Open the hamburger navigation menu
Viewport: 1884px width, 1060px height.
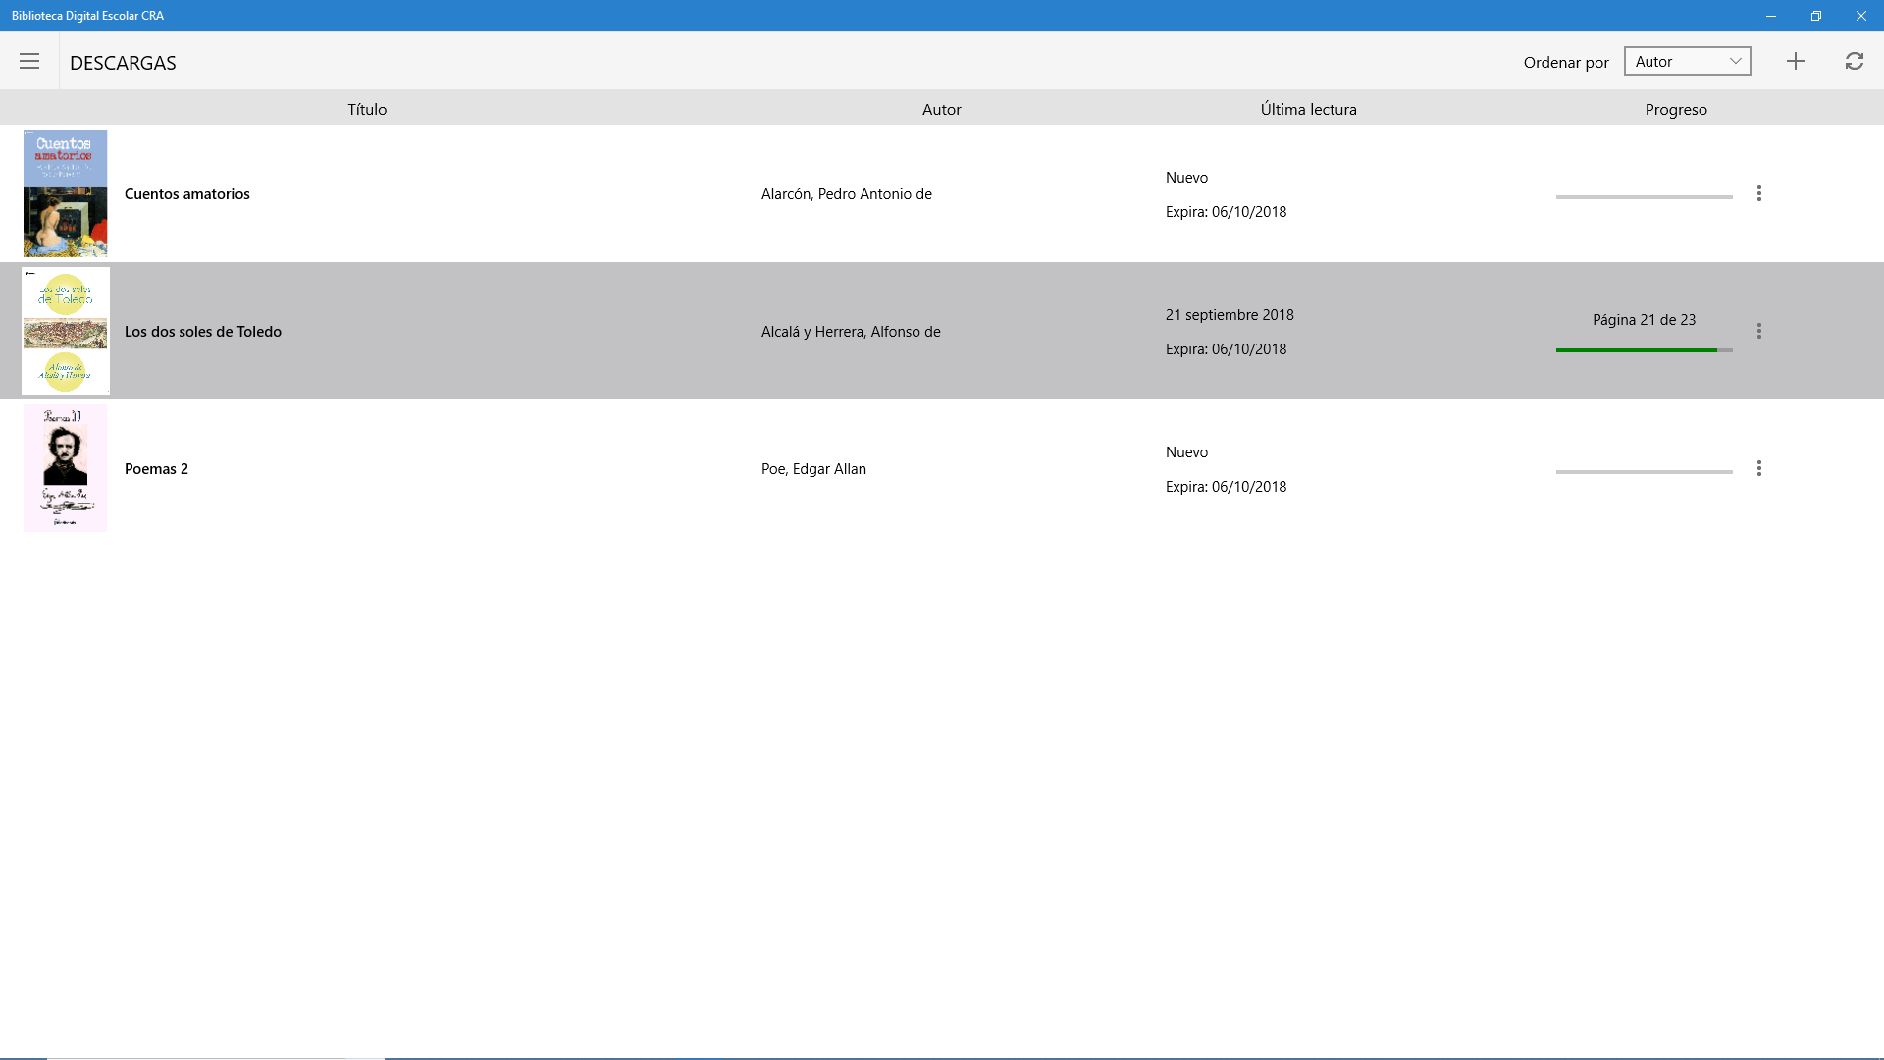point(29,61)
